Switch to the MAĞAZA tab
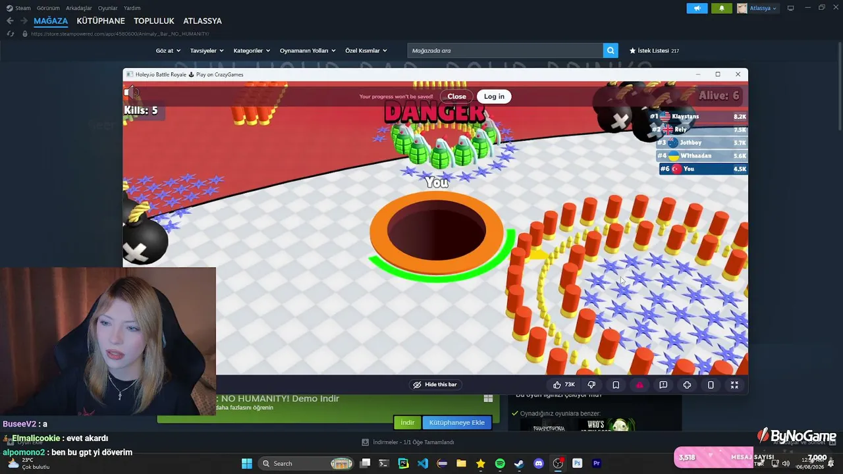The height and width of the screenshot is (474, 843). point(51,21)
